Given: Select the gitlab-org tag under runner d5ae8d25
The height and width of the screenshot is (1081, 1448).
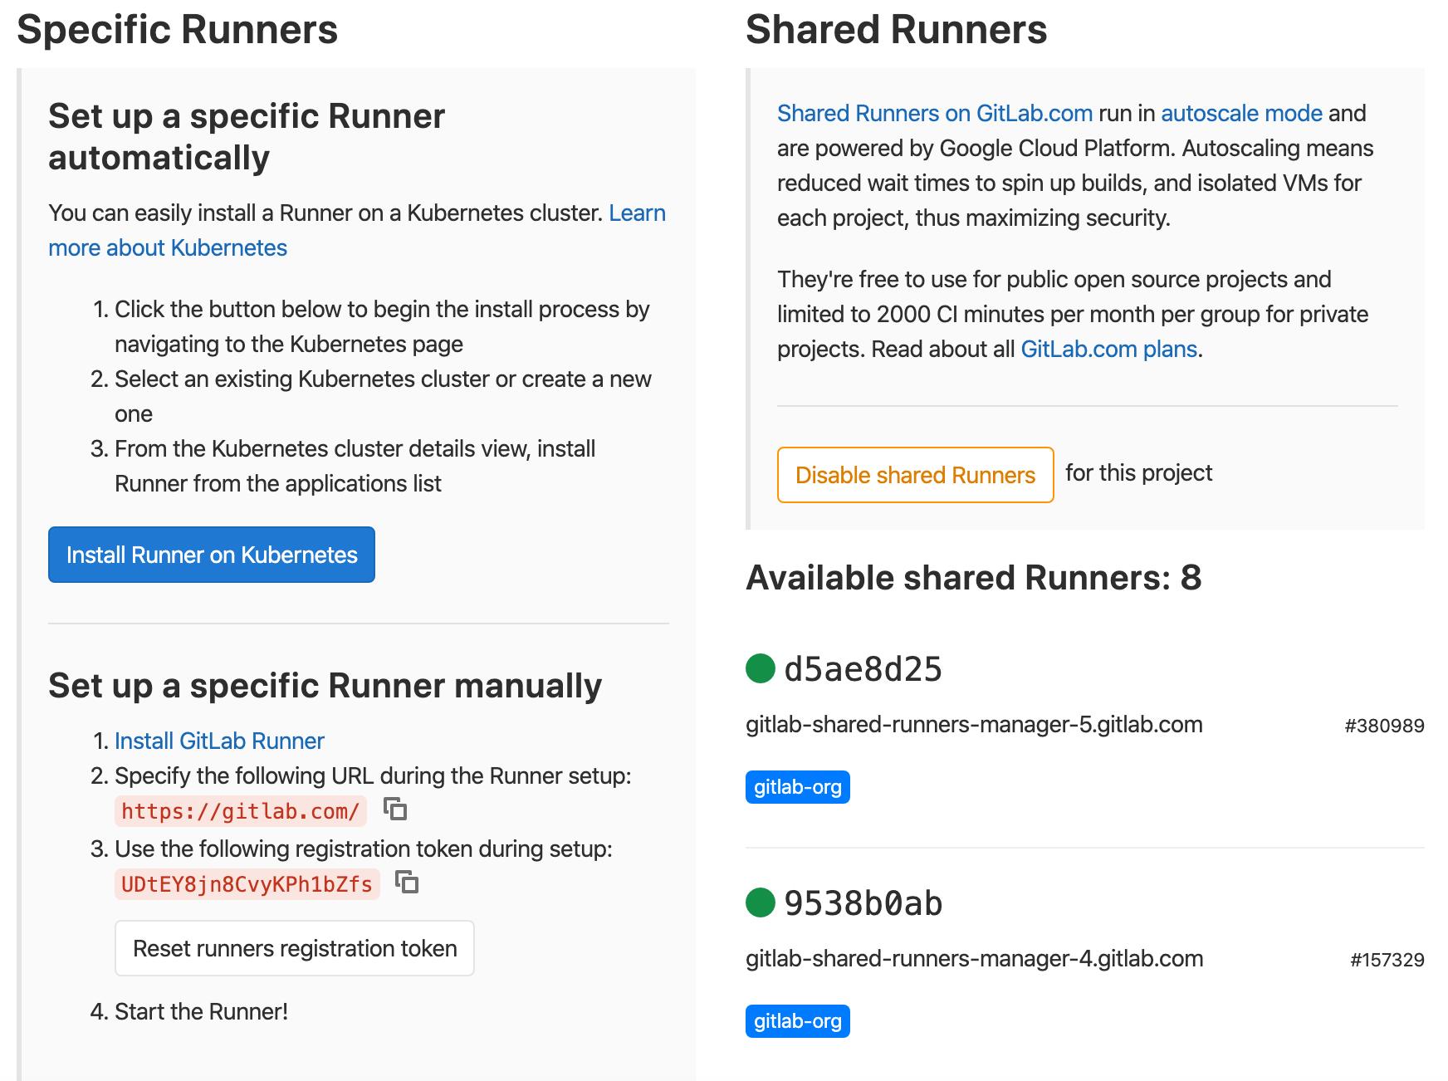Looking at the screenshot, I should tap(797, 786).
